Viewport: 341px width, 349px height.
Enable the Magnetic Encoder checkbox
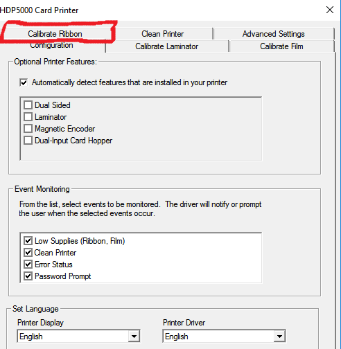coord(28,129)
